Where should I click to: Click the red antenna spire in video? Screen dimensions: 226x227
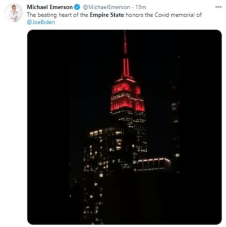click(x=125, y=55)
